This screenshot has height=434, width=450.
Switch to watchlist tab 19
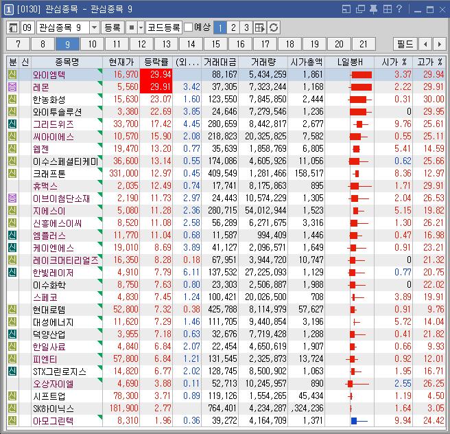pyautogui.click(x=314, y=44)
